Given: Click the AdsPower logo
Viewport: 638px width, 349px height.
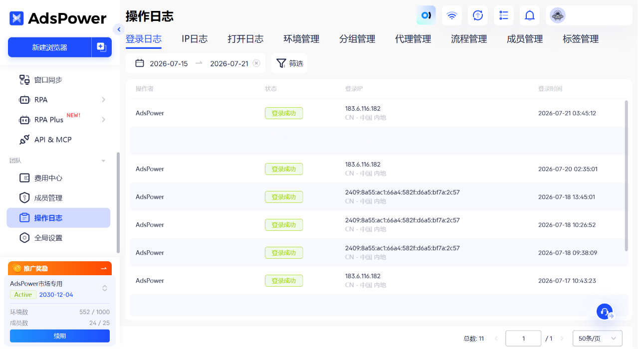Looking at the screenshot, I should (x=58, y=18).
